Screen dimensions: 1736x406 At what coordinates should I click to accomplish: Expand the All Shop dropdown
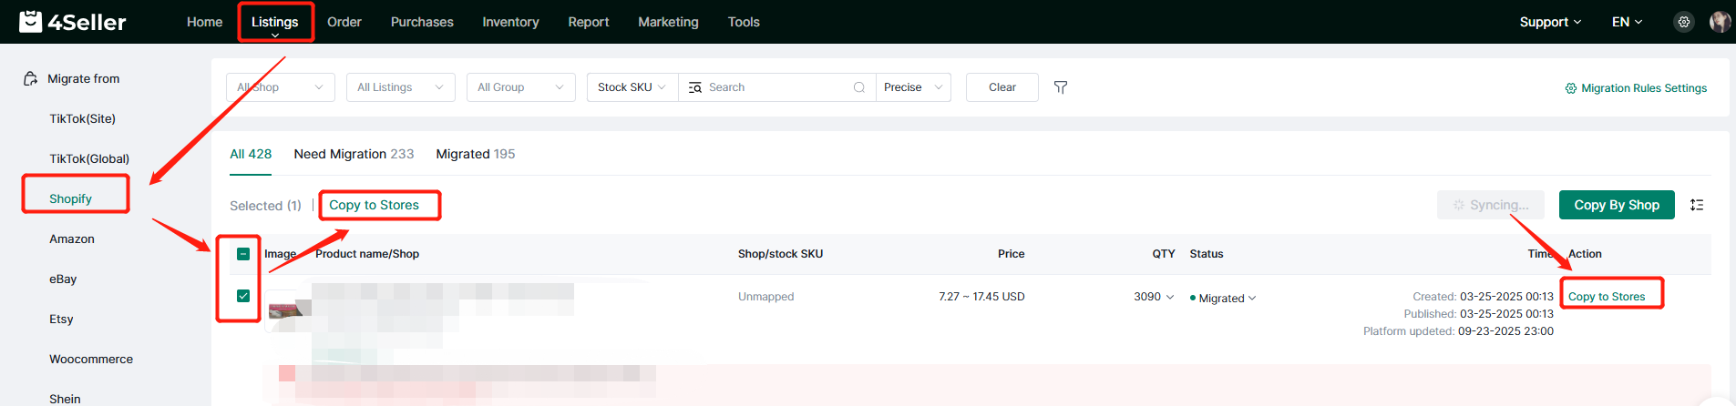tap(280, 87)
